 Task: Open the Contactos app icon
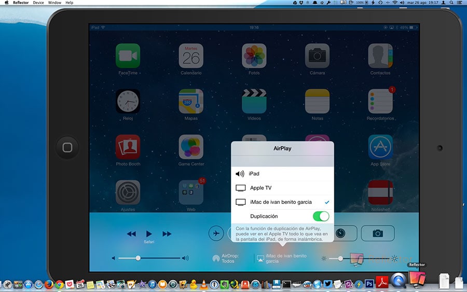[x=380, y=56]
